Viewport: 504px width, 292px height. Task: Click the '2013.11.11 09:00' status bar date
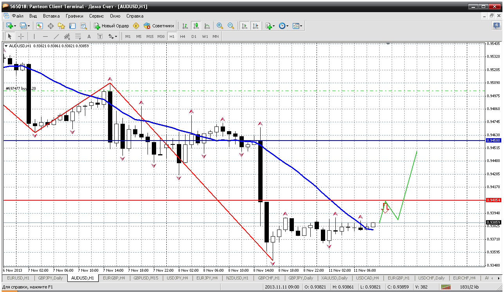(x=282, y=287)
